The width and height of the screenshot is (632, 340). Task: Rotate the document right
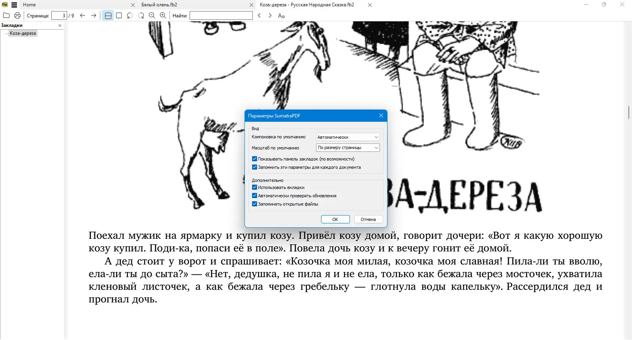click(141, 15)
